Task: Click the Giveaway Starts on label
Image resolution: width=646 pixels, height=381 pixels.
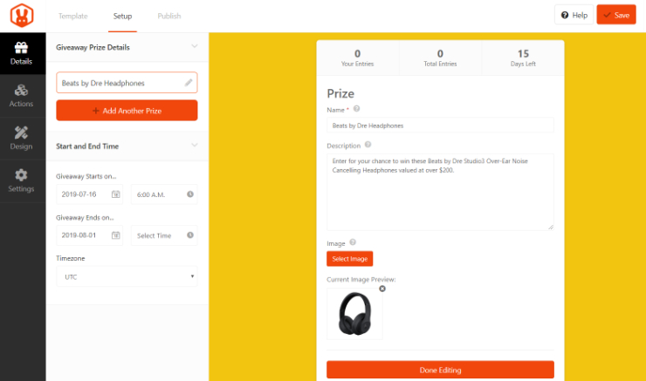Action: [86, 176]
